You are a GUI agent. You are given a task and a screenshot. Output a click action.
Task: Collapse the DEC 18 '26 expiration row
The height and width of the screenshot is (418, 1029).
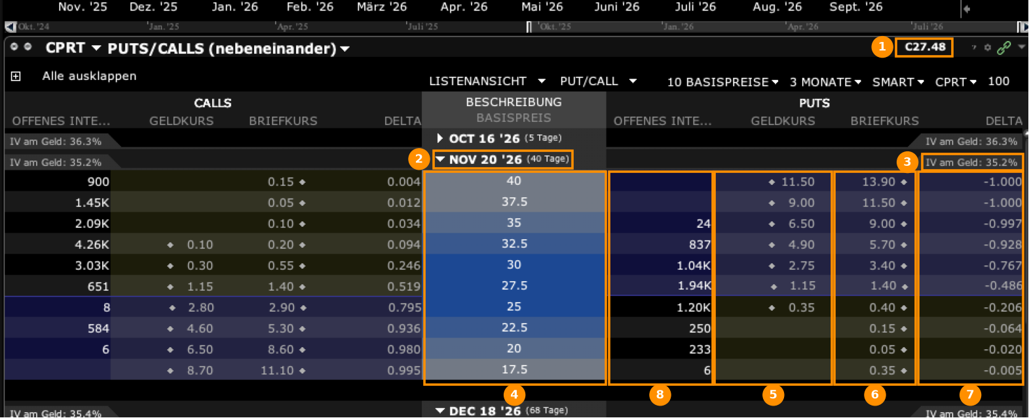click(x=440, y=411)
